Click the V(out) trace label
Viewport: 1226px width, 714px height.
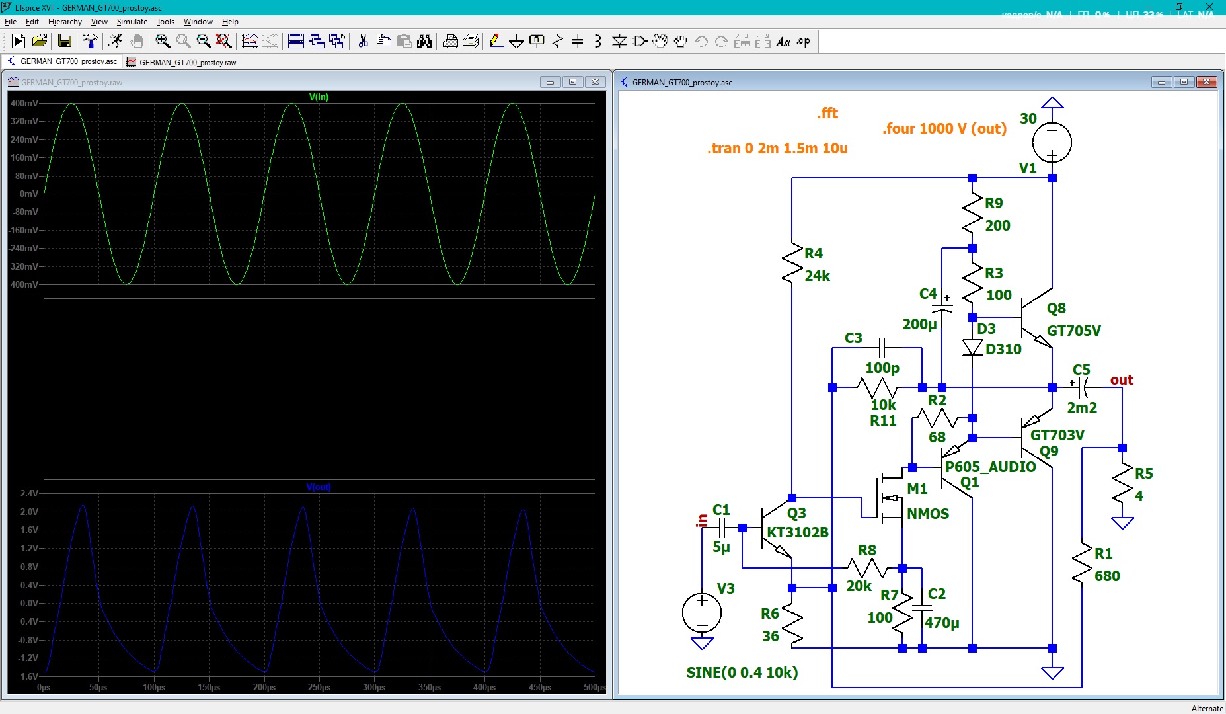(319, 487)
